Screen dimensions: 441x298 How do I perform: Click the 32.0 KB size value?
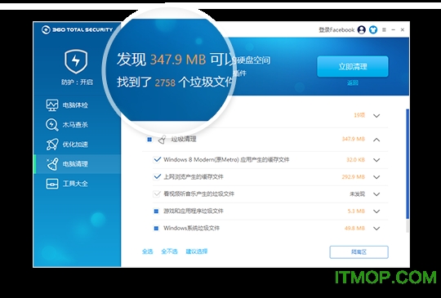coord(355,160)
